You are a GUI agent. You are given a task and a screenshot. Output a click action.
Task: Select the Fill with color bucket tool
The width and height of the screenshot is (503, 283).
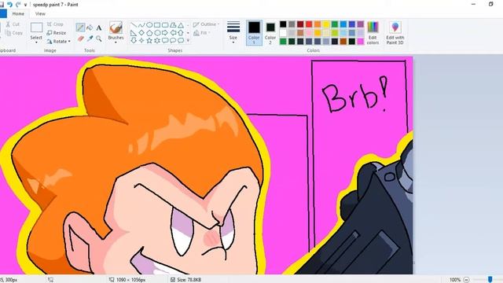point(90,28)
